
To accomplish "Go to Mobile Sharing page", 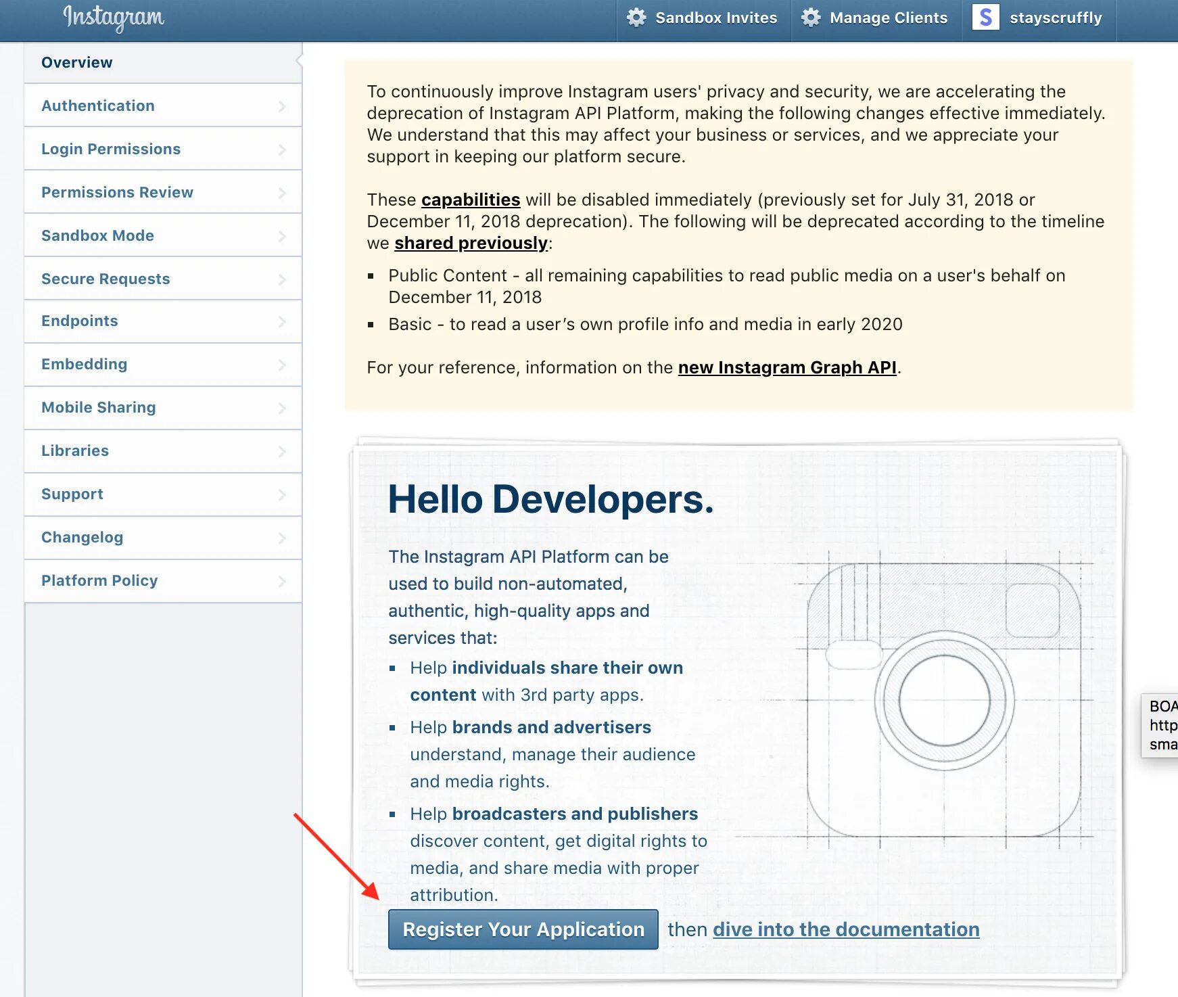I will point(163,408).
